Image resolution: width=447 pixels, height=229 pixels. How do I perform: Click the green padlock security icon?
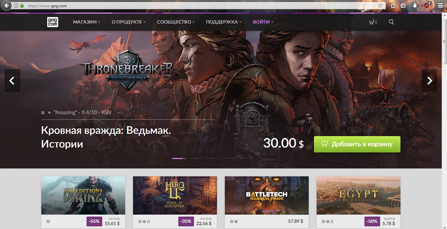tap(22, 6)
